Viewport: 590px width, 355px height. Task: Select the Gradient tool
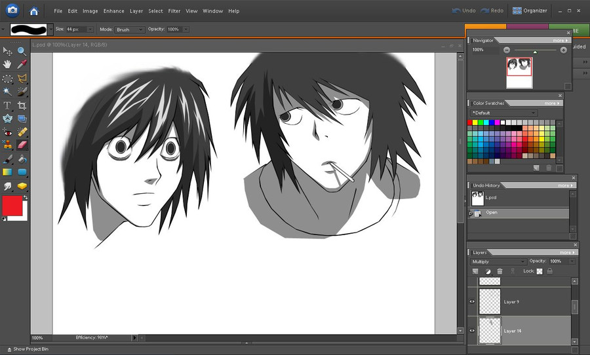7,173
